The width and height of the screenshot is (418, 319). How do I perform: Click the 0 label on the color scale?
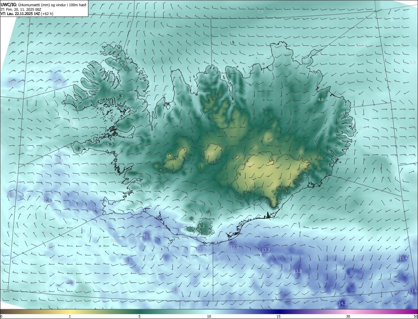1,316
